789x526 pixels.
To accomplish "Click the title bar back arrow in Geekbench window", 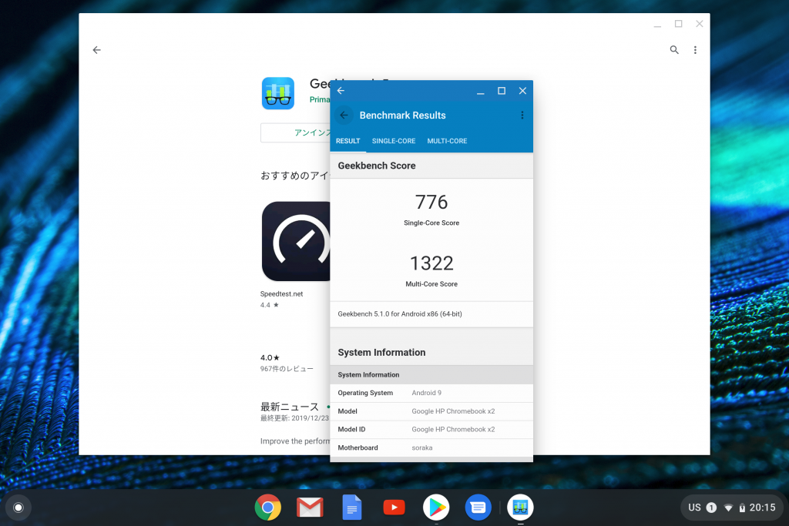I will point(341,91).
